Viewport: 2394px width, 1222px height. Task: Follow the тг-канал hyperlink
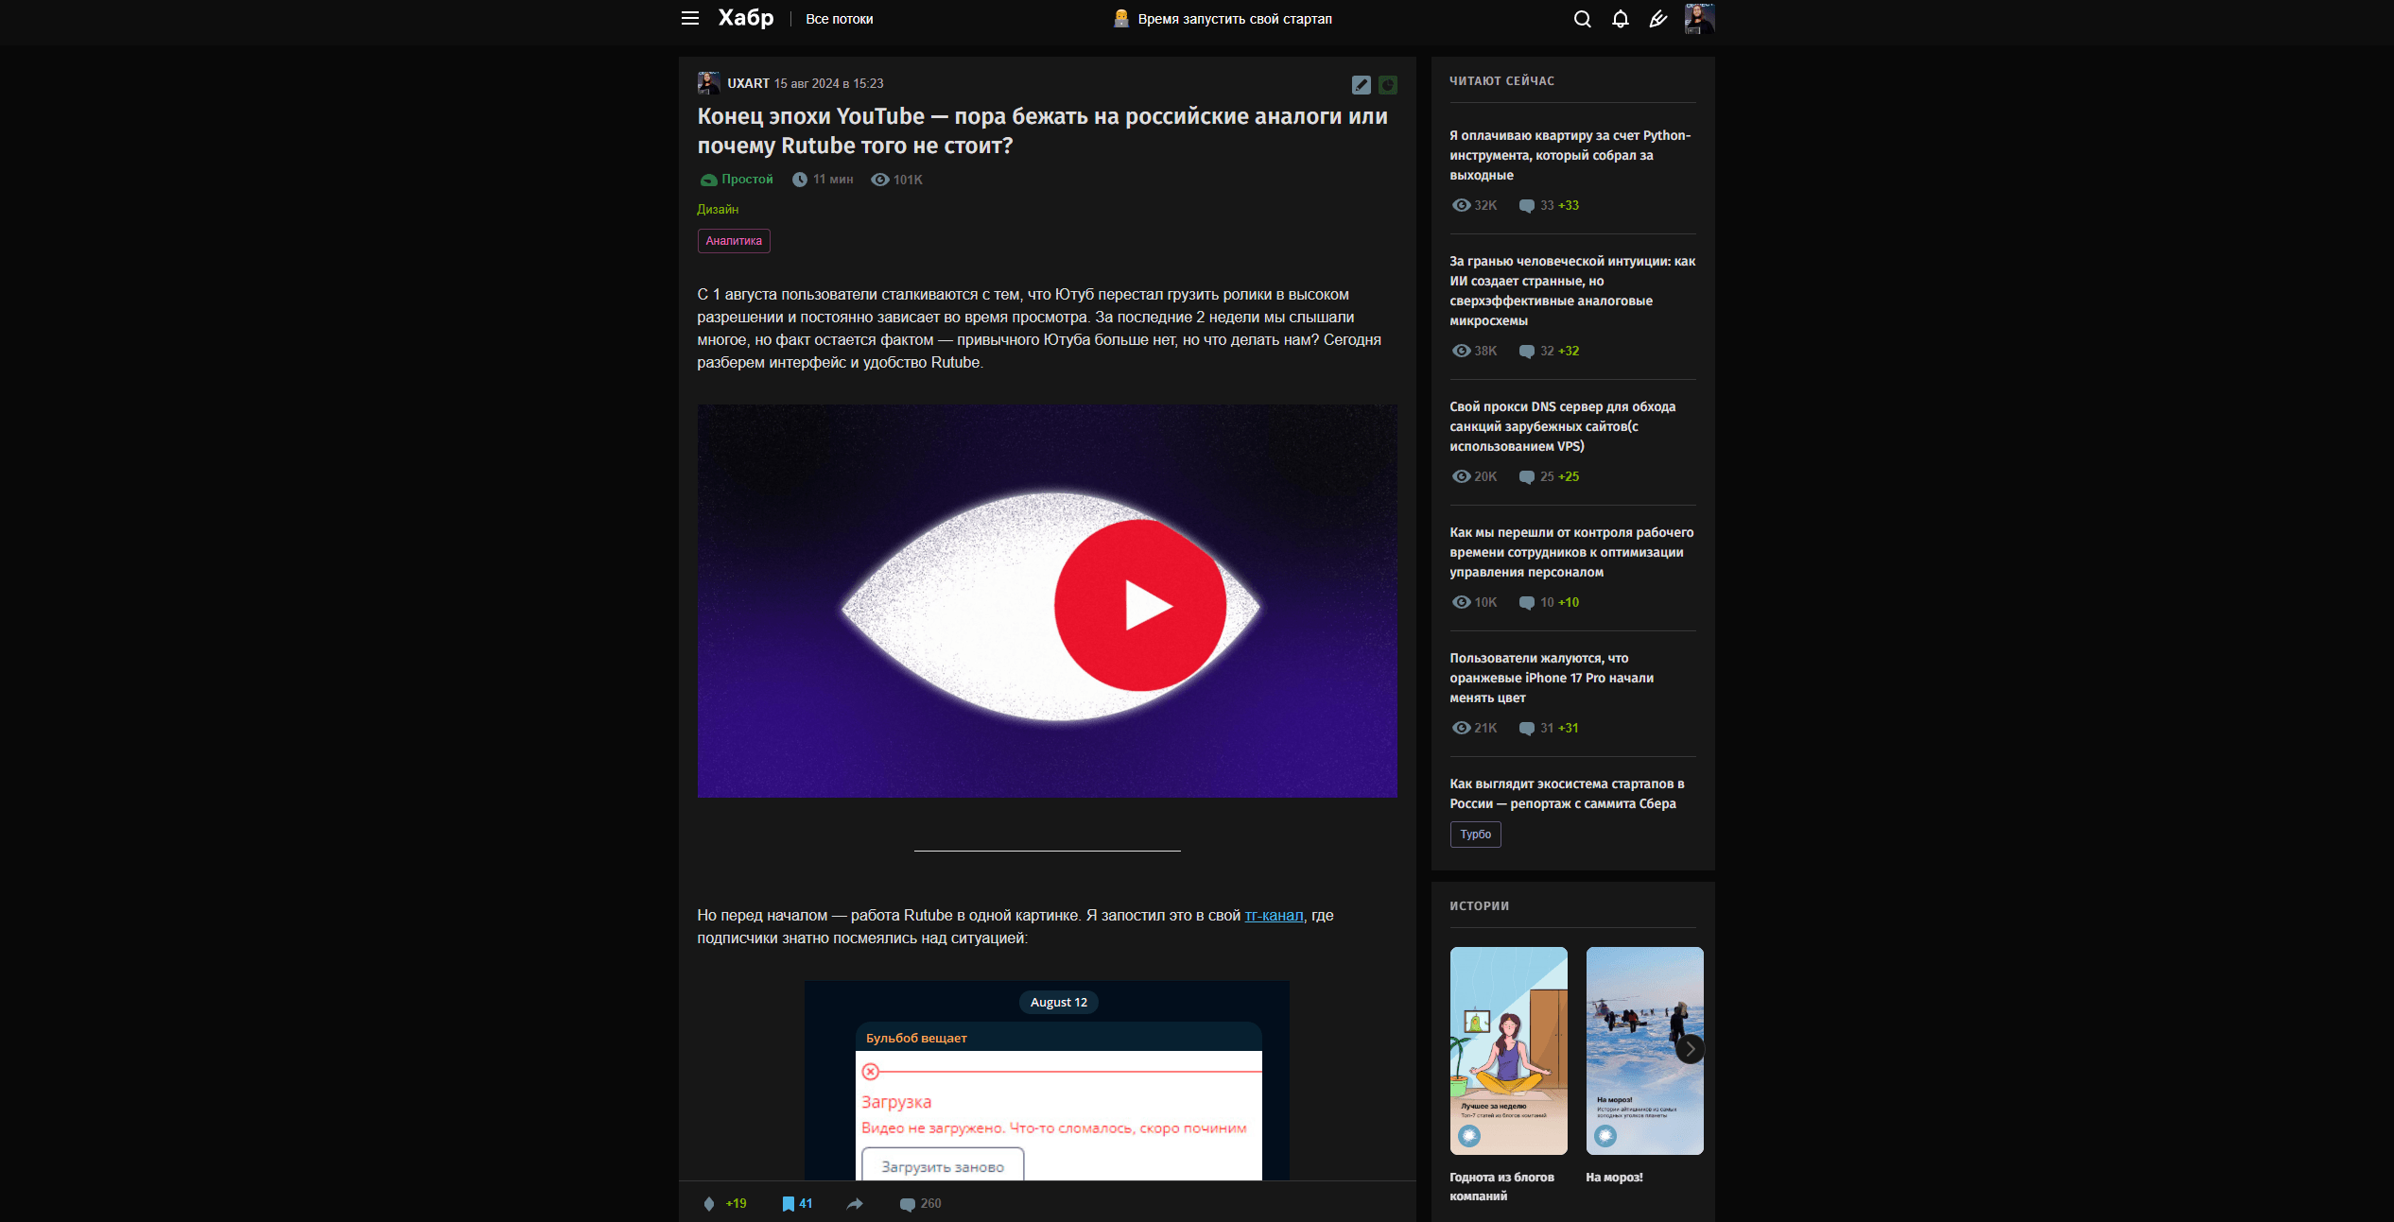pos(1274,915)
